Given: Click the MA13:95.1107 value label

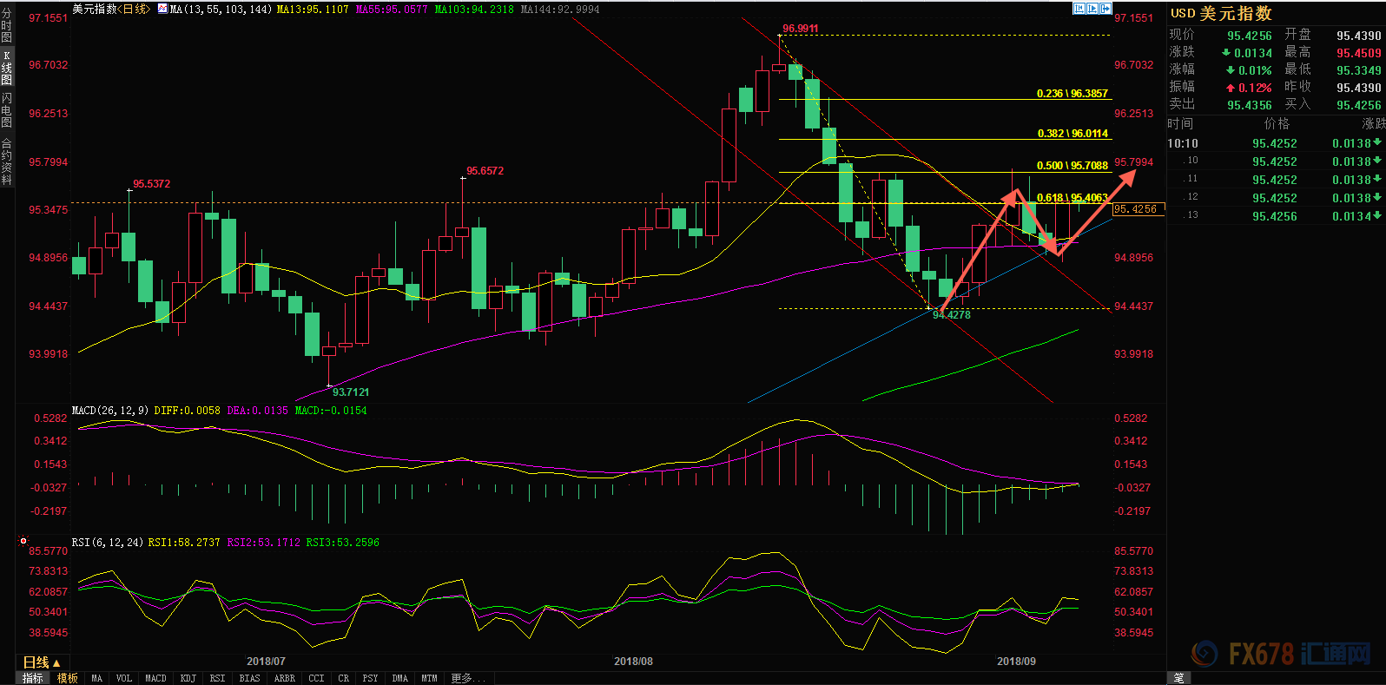Looking at the screenshot, I should pos(313,9).
